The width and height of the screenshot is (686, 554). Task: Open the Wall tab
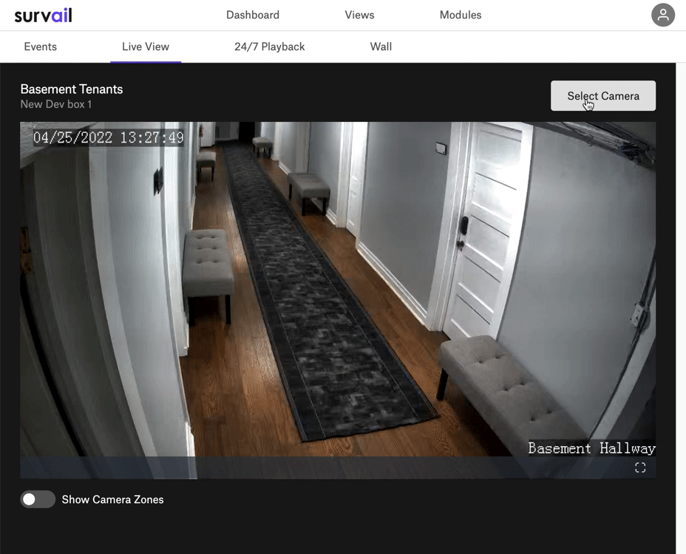(x=381, y=47)
